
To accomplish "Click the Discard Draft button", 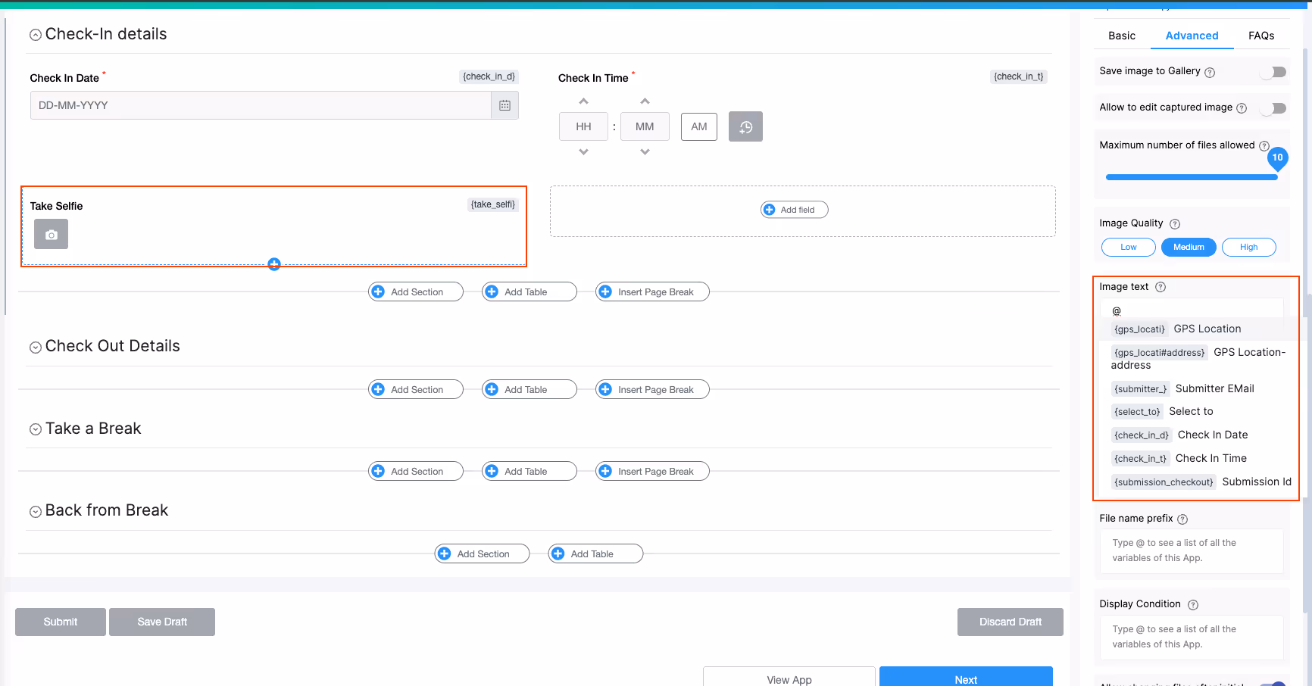I will click(x=1010, y=622).
